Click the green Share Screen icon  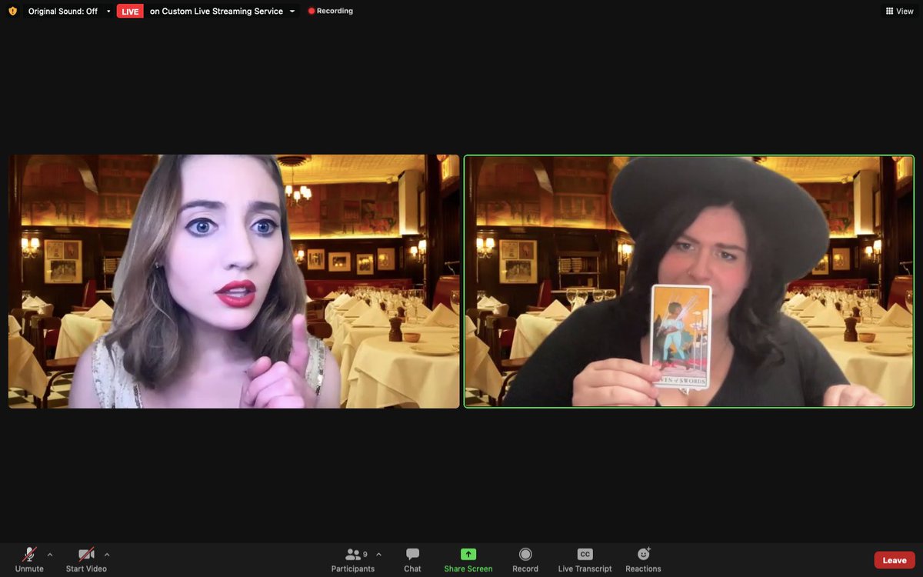(468, 555)
